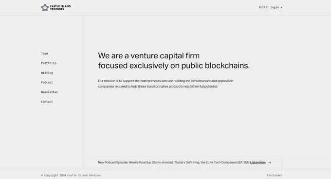331x179 pixels.
Task: Click the right arrow icon after Listen Now
Action: [x=270, y=162]
